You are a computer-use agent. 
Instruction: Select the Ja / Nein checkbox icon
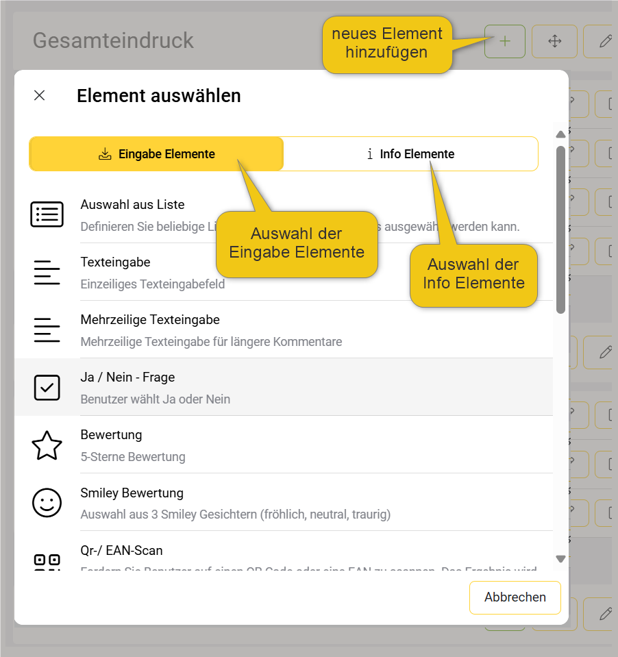[x=47, y=387]
